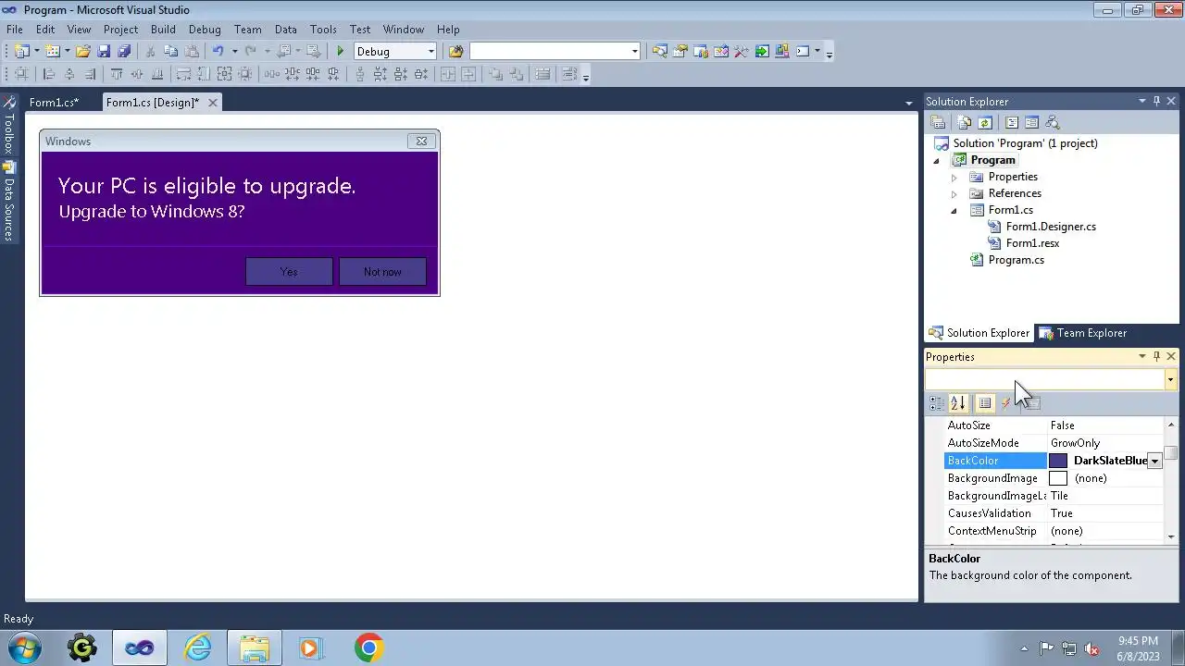1185x666 pixels.
Task: Open the Debug menu
Action: click(205, 30)
